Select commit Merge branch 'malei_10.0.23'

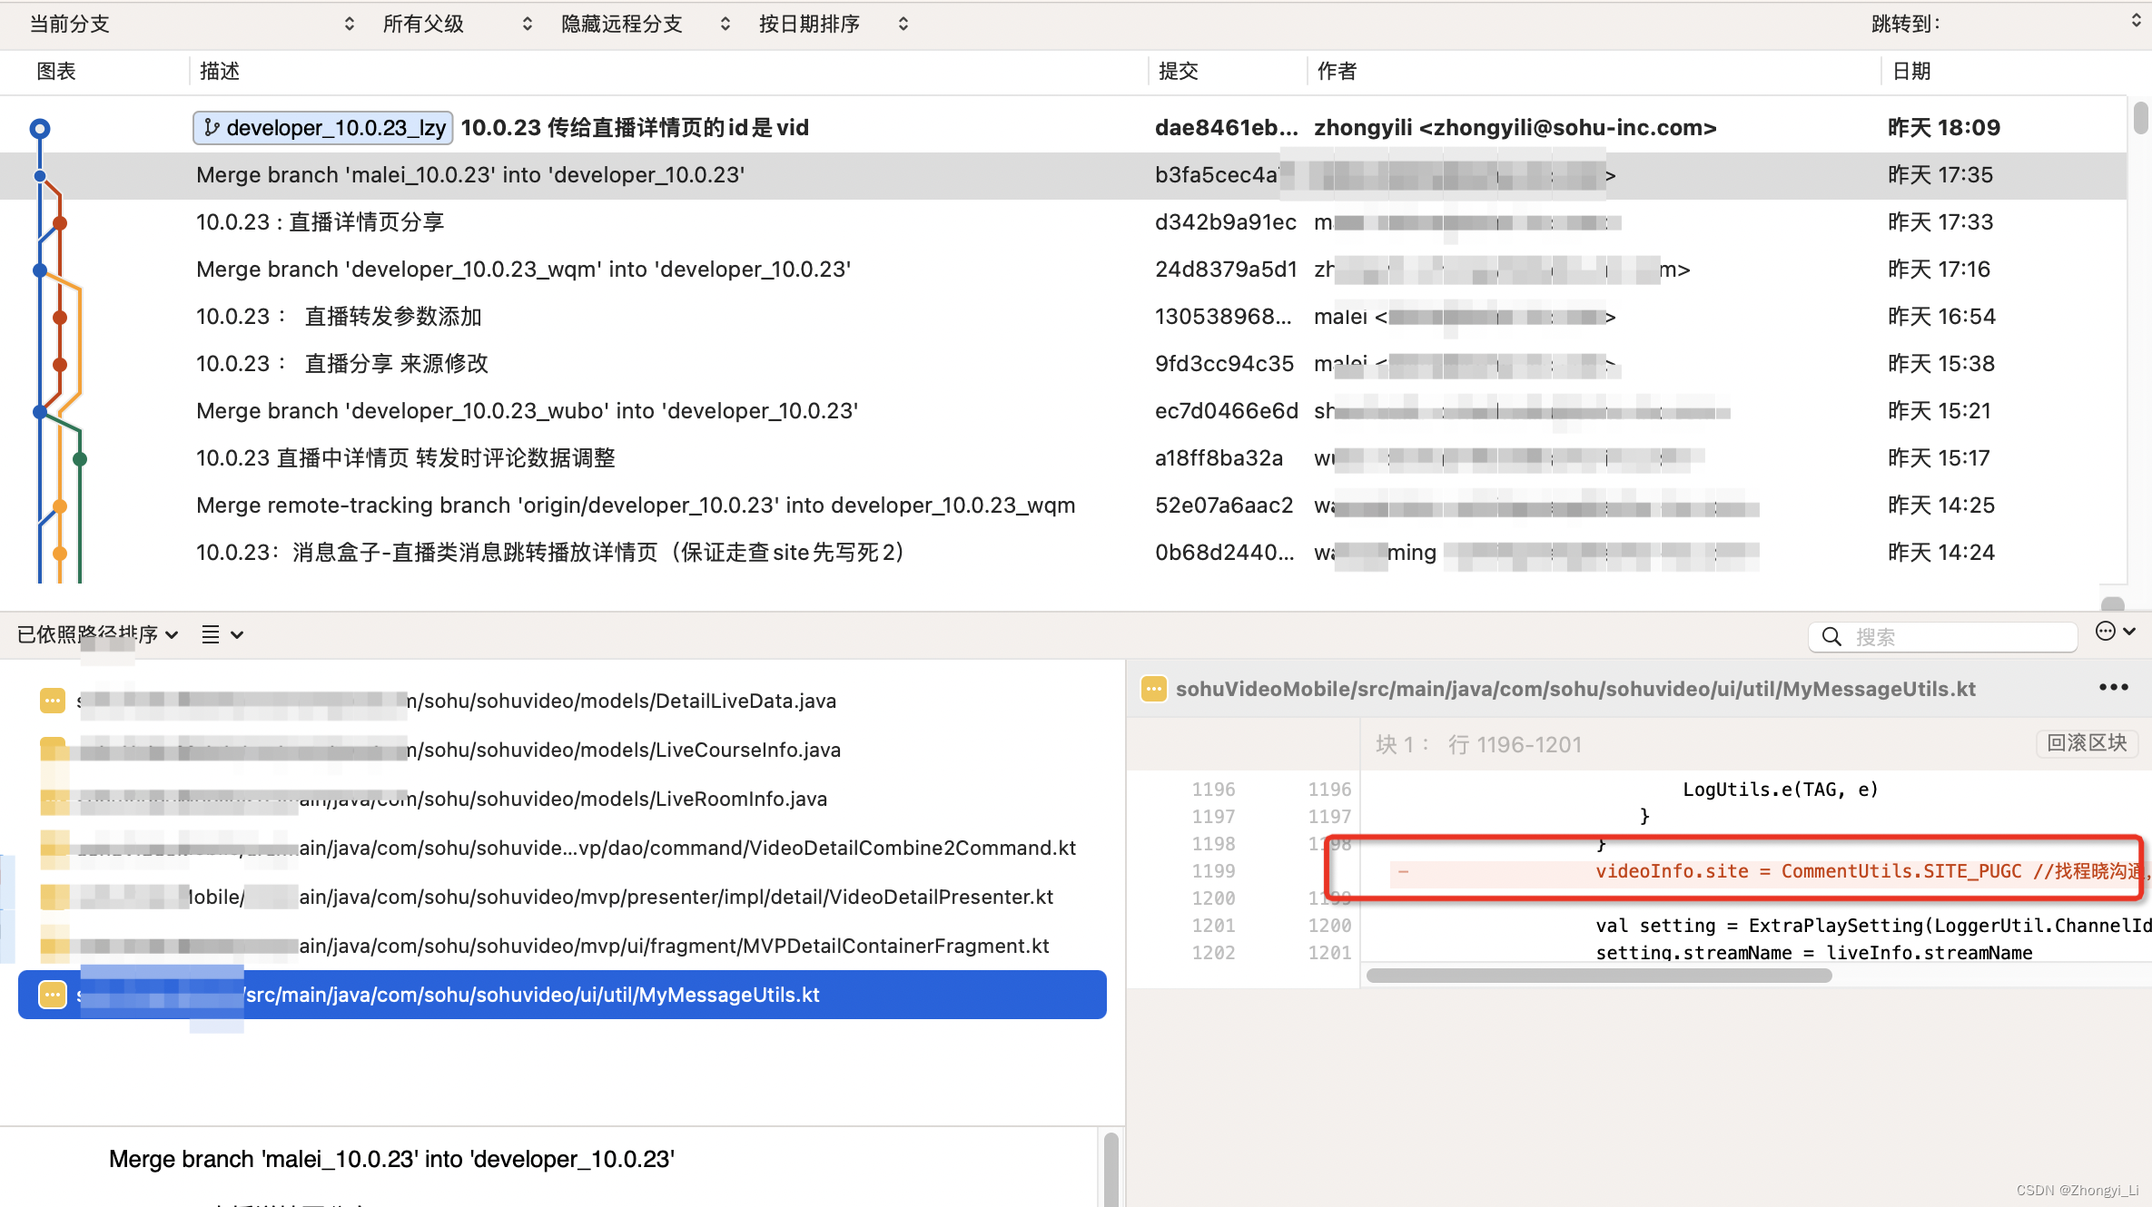1062,175
